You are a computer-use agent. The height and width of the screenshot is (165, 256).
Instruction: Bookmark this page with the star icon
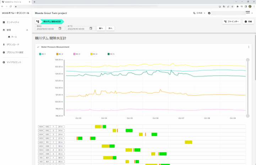click(x=232, y=6)
